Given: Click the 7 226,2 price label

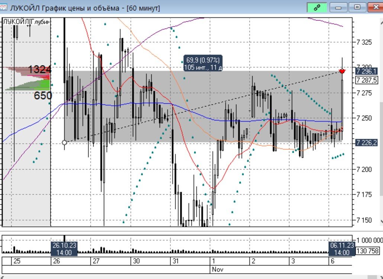Looking at the screenshot, I should [366, 142].
